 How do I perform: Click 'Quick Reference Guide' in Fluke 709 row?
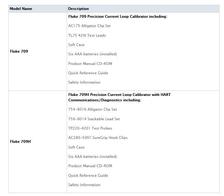click(x=88, y=73)
